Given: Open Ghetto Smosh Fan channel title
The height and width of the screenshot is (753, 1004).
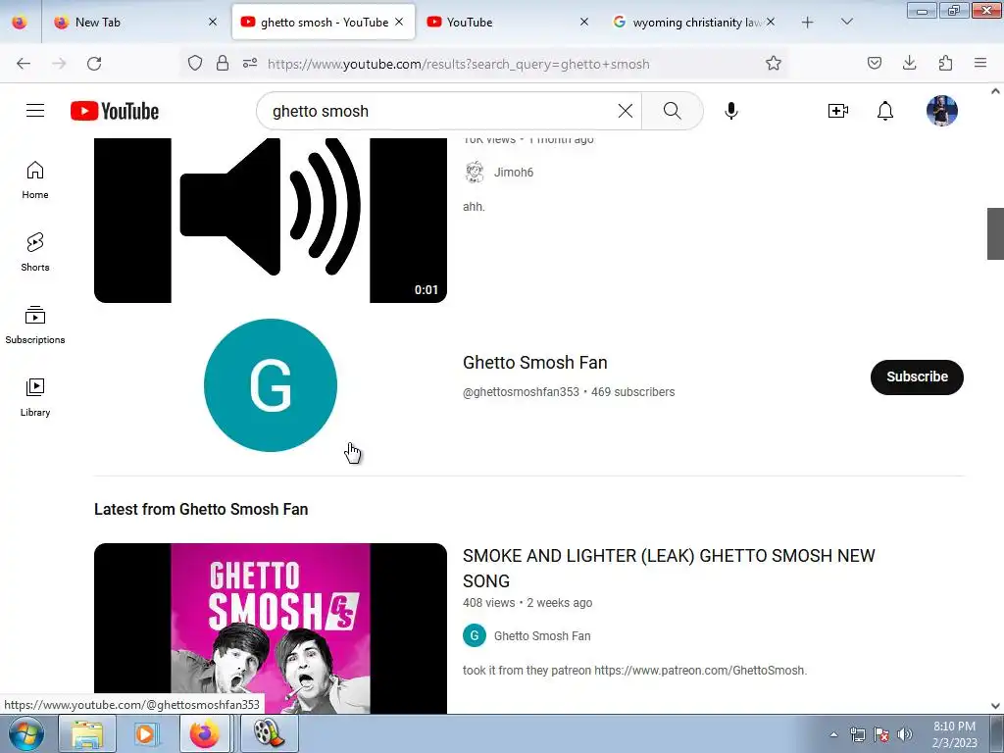Looking at the screenshot, I should pyautogui.click(x=534, y=363).
